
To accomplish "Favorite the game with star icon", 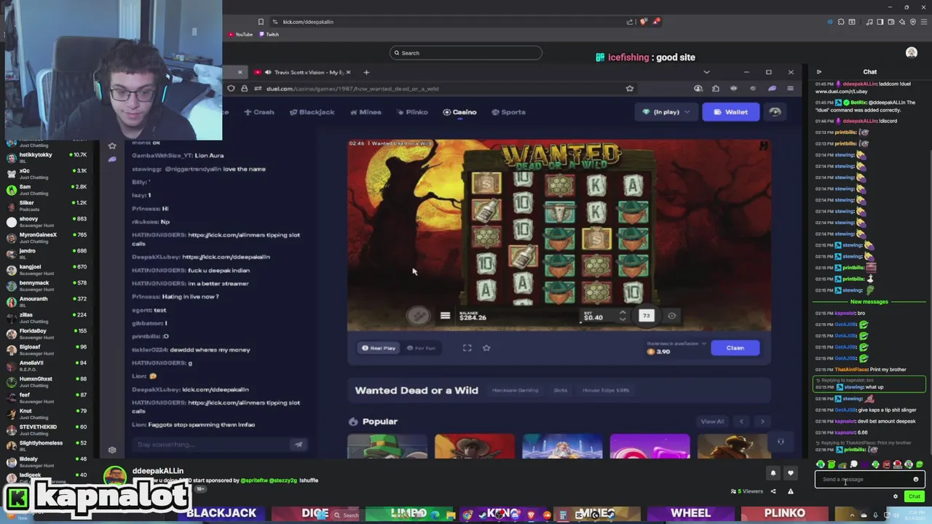I will (x=486, y=348).
